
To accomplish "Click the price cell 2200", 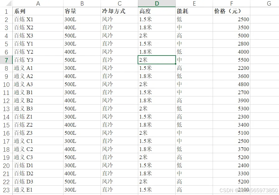I will [231, 68].
